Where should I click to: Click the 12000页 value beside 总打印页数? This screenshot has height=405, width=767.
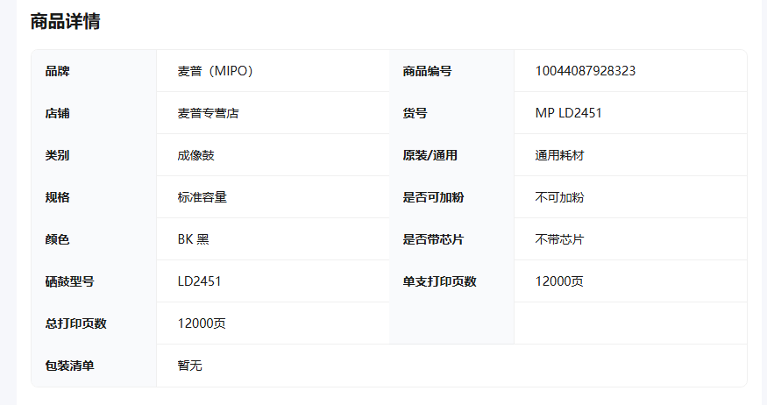tap(202, 323)
